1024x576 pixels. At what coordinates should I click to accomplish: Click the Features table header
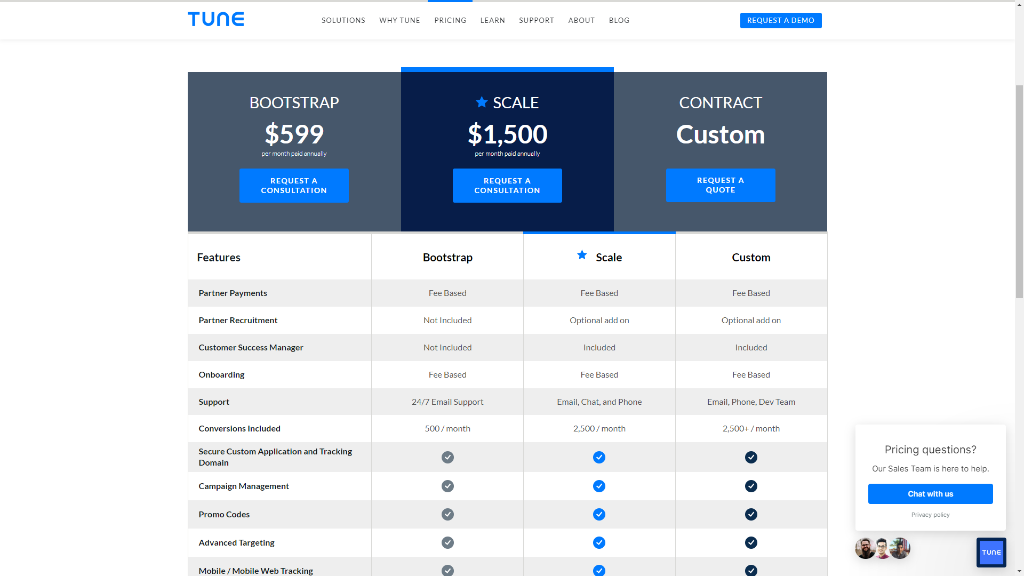click(219, 257)
